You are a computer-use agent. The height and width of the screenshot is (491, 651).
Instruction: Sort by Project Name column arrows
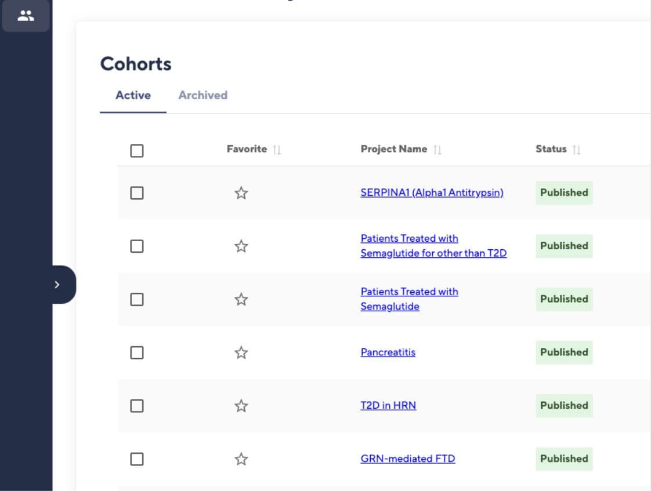click(437, 150)
